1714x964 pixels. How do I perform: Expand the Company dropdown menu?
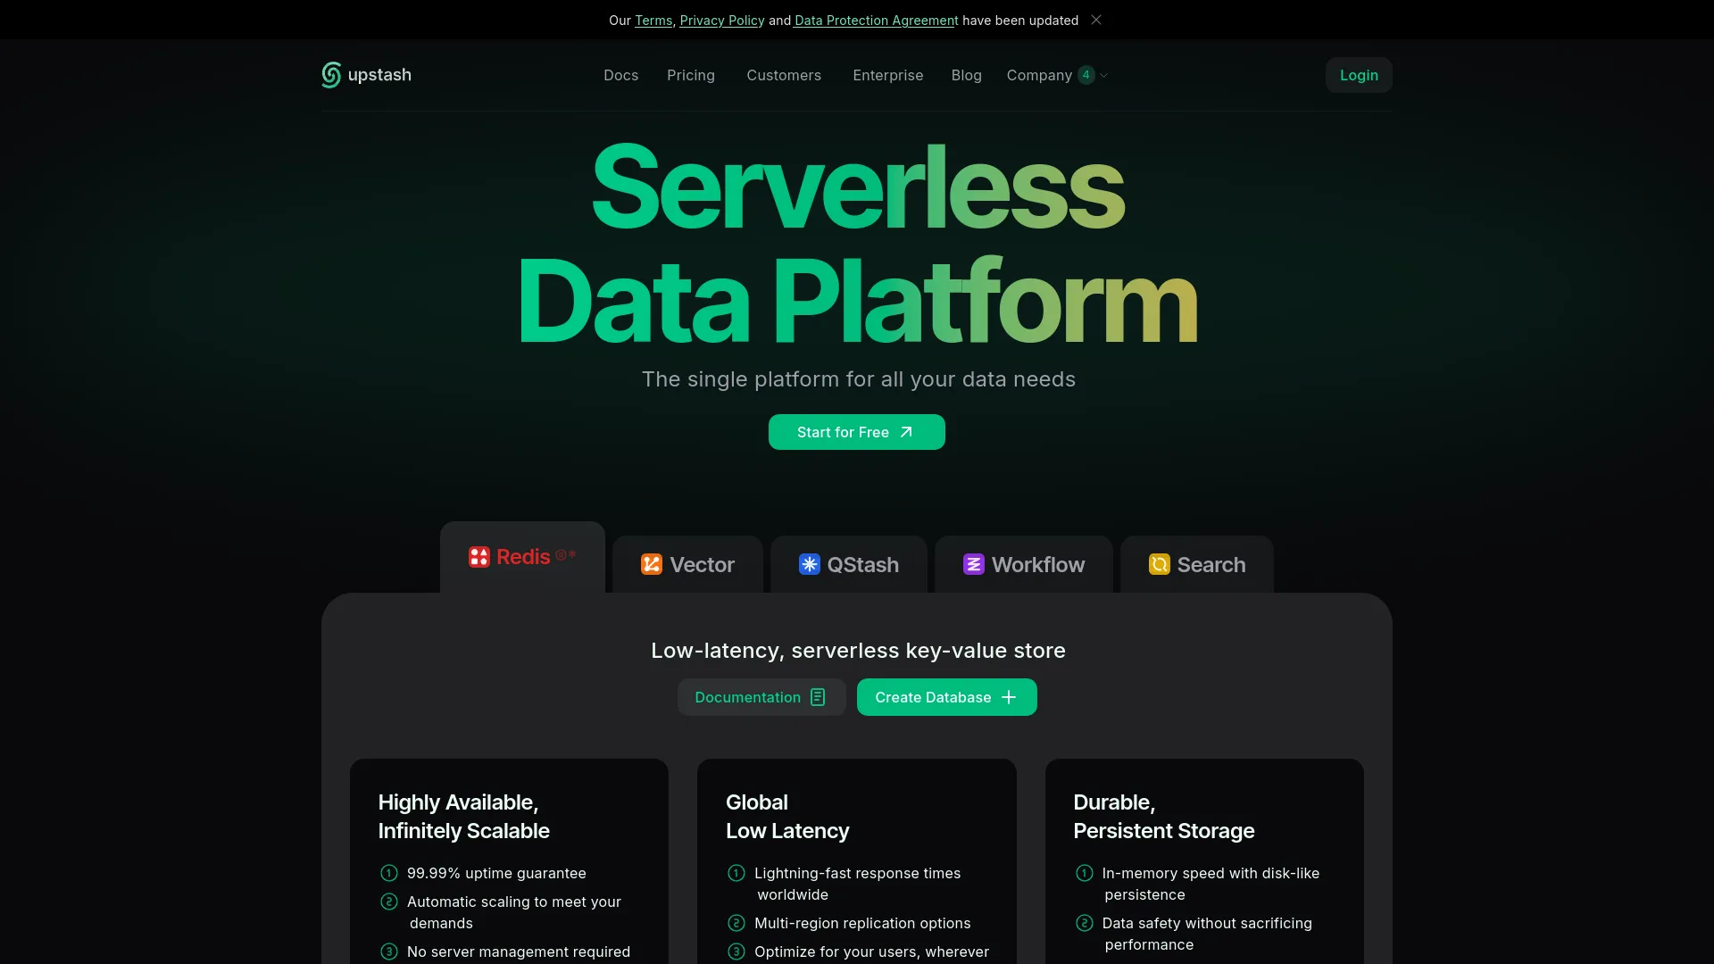point(1057,75)
